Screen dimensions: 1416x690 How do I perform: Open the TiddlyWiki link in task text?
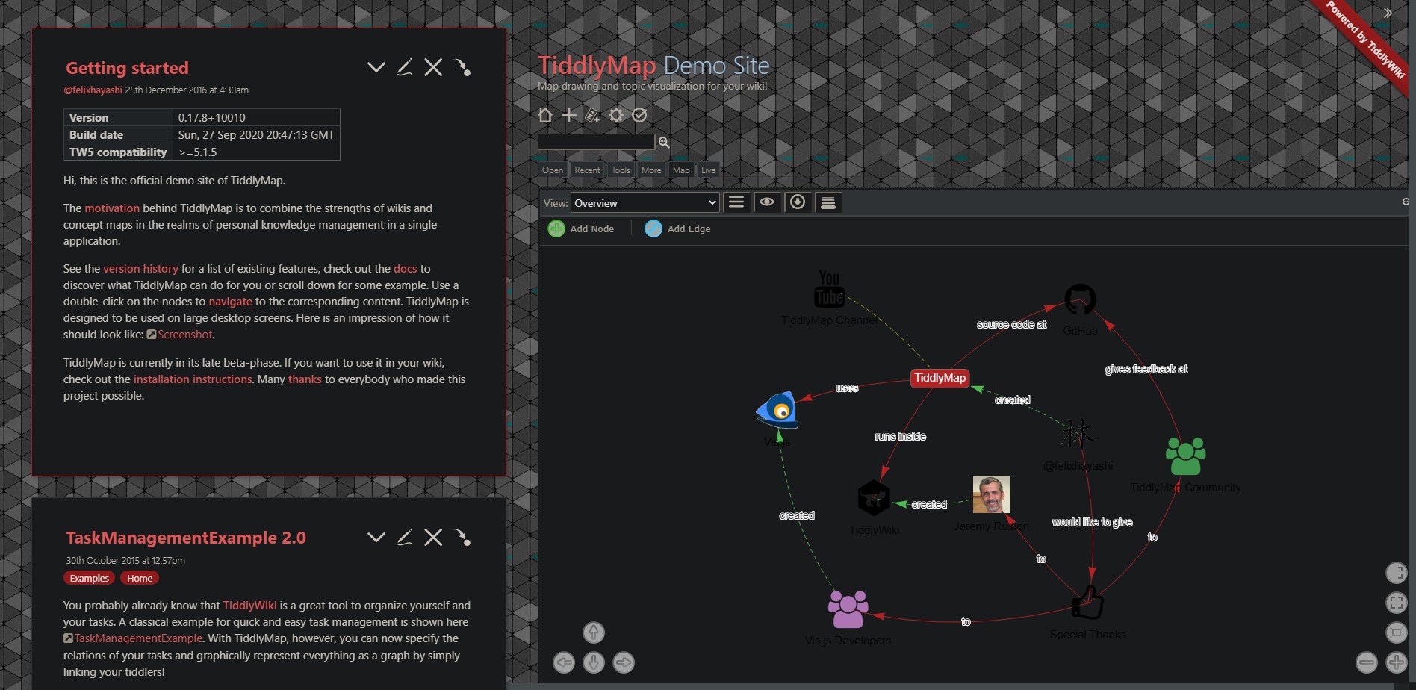coord(249,606)
